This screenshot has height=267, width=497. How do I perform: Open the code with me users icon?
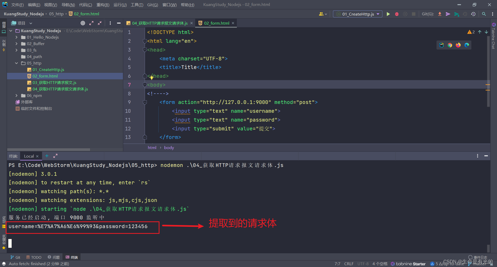point(323,14)
